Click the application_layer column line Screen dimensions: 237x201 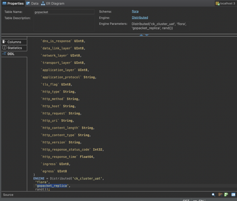click(x=65, y=70)
